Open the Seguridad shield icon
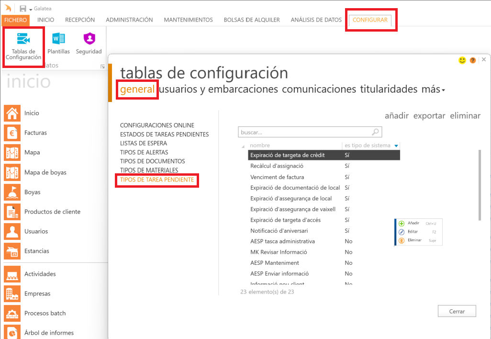Image resolution: width=491 pixels, height=339 pixels. [x=89, y=43]
